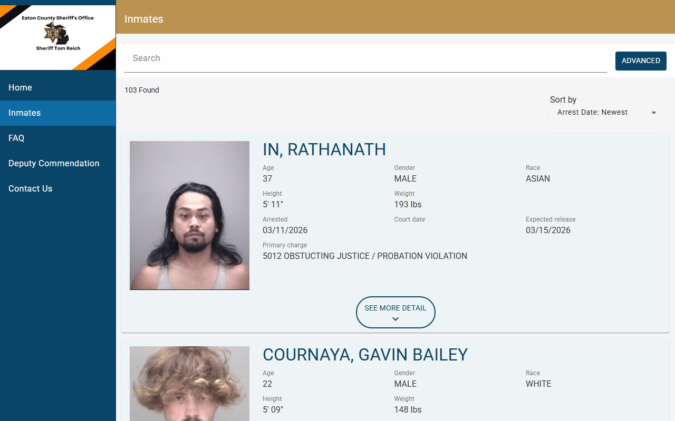Click Gavin Cournaya's mugshot photo
The height and width of the screenshot is (421, 675).
(x=189, y=384)
